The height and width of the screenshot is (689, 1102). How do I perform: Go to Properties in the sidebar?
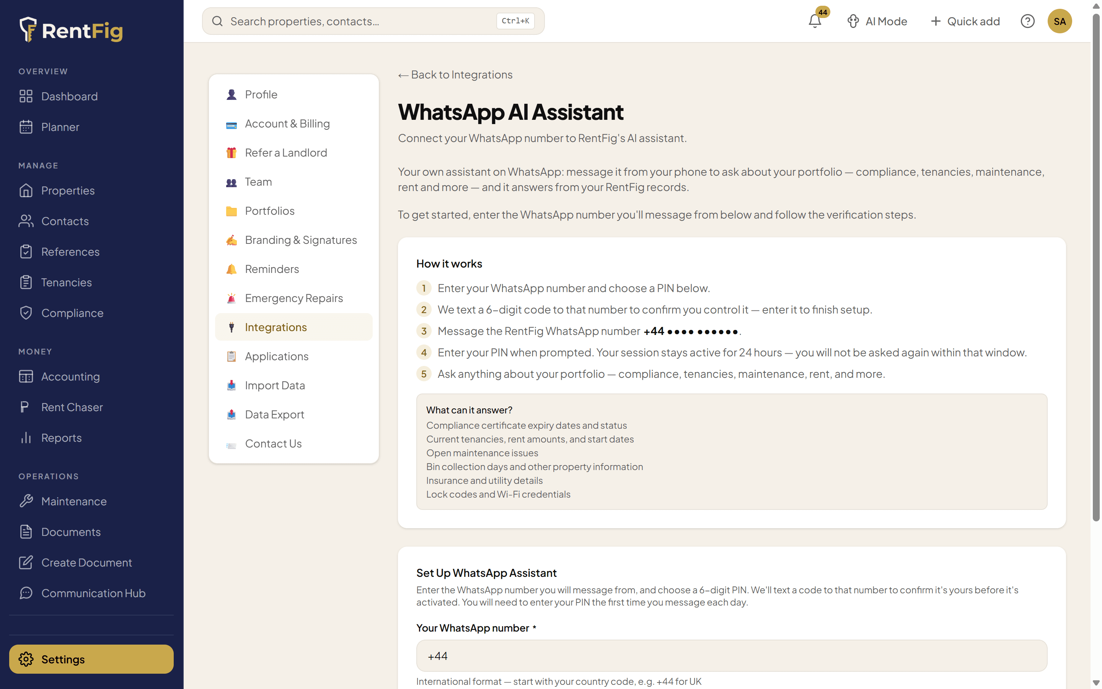click(91, 191)
